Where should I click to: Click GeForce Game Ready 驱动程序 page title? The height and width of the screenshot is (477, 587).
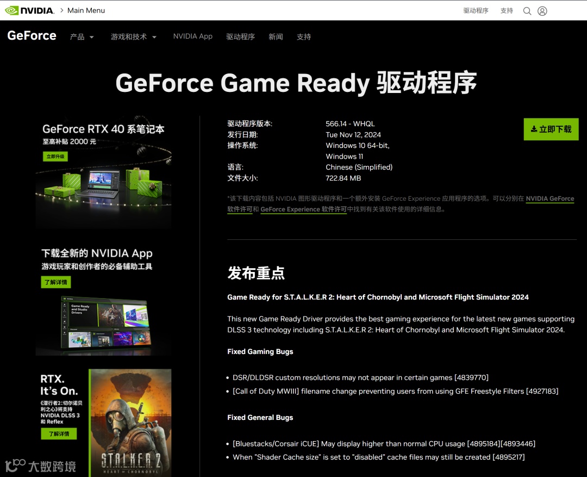pos(296,83)
